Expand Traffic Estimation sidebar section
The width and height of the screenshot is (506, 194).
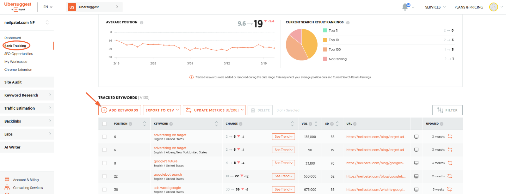27,108
